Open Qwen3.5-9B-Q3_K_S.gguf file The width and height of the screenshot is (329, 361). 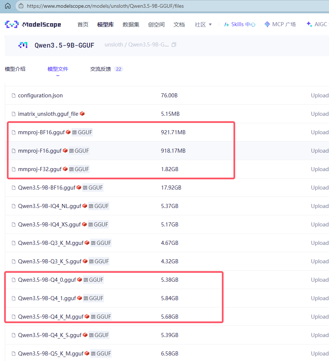click(x=50, y=261)
